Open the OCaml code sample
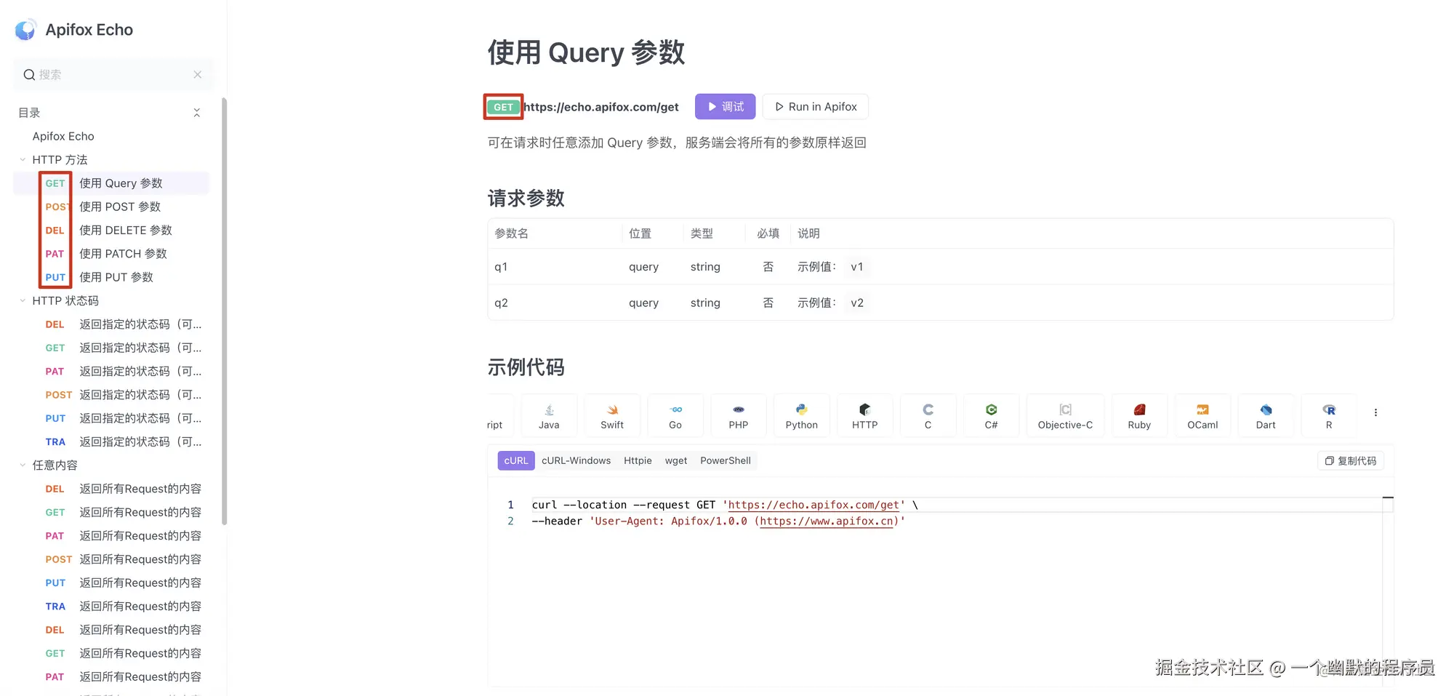Viewport: 1454px width, 696px height. (x=1202, y=415)
